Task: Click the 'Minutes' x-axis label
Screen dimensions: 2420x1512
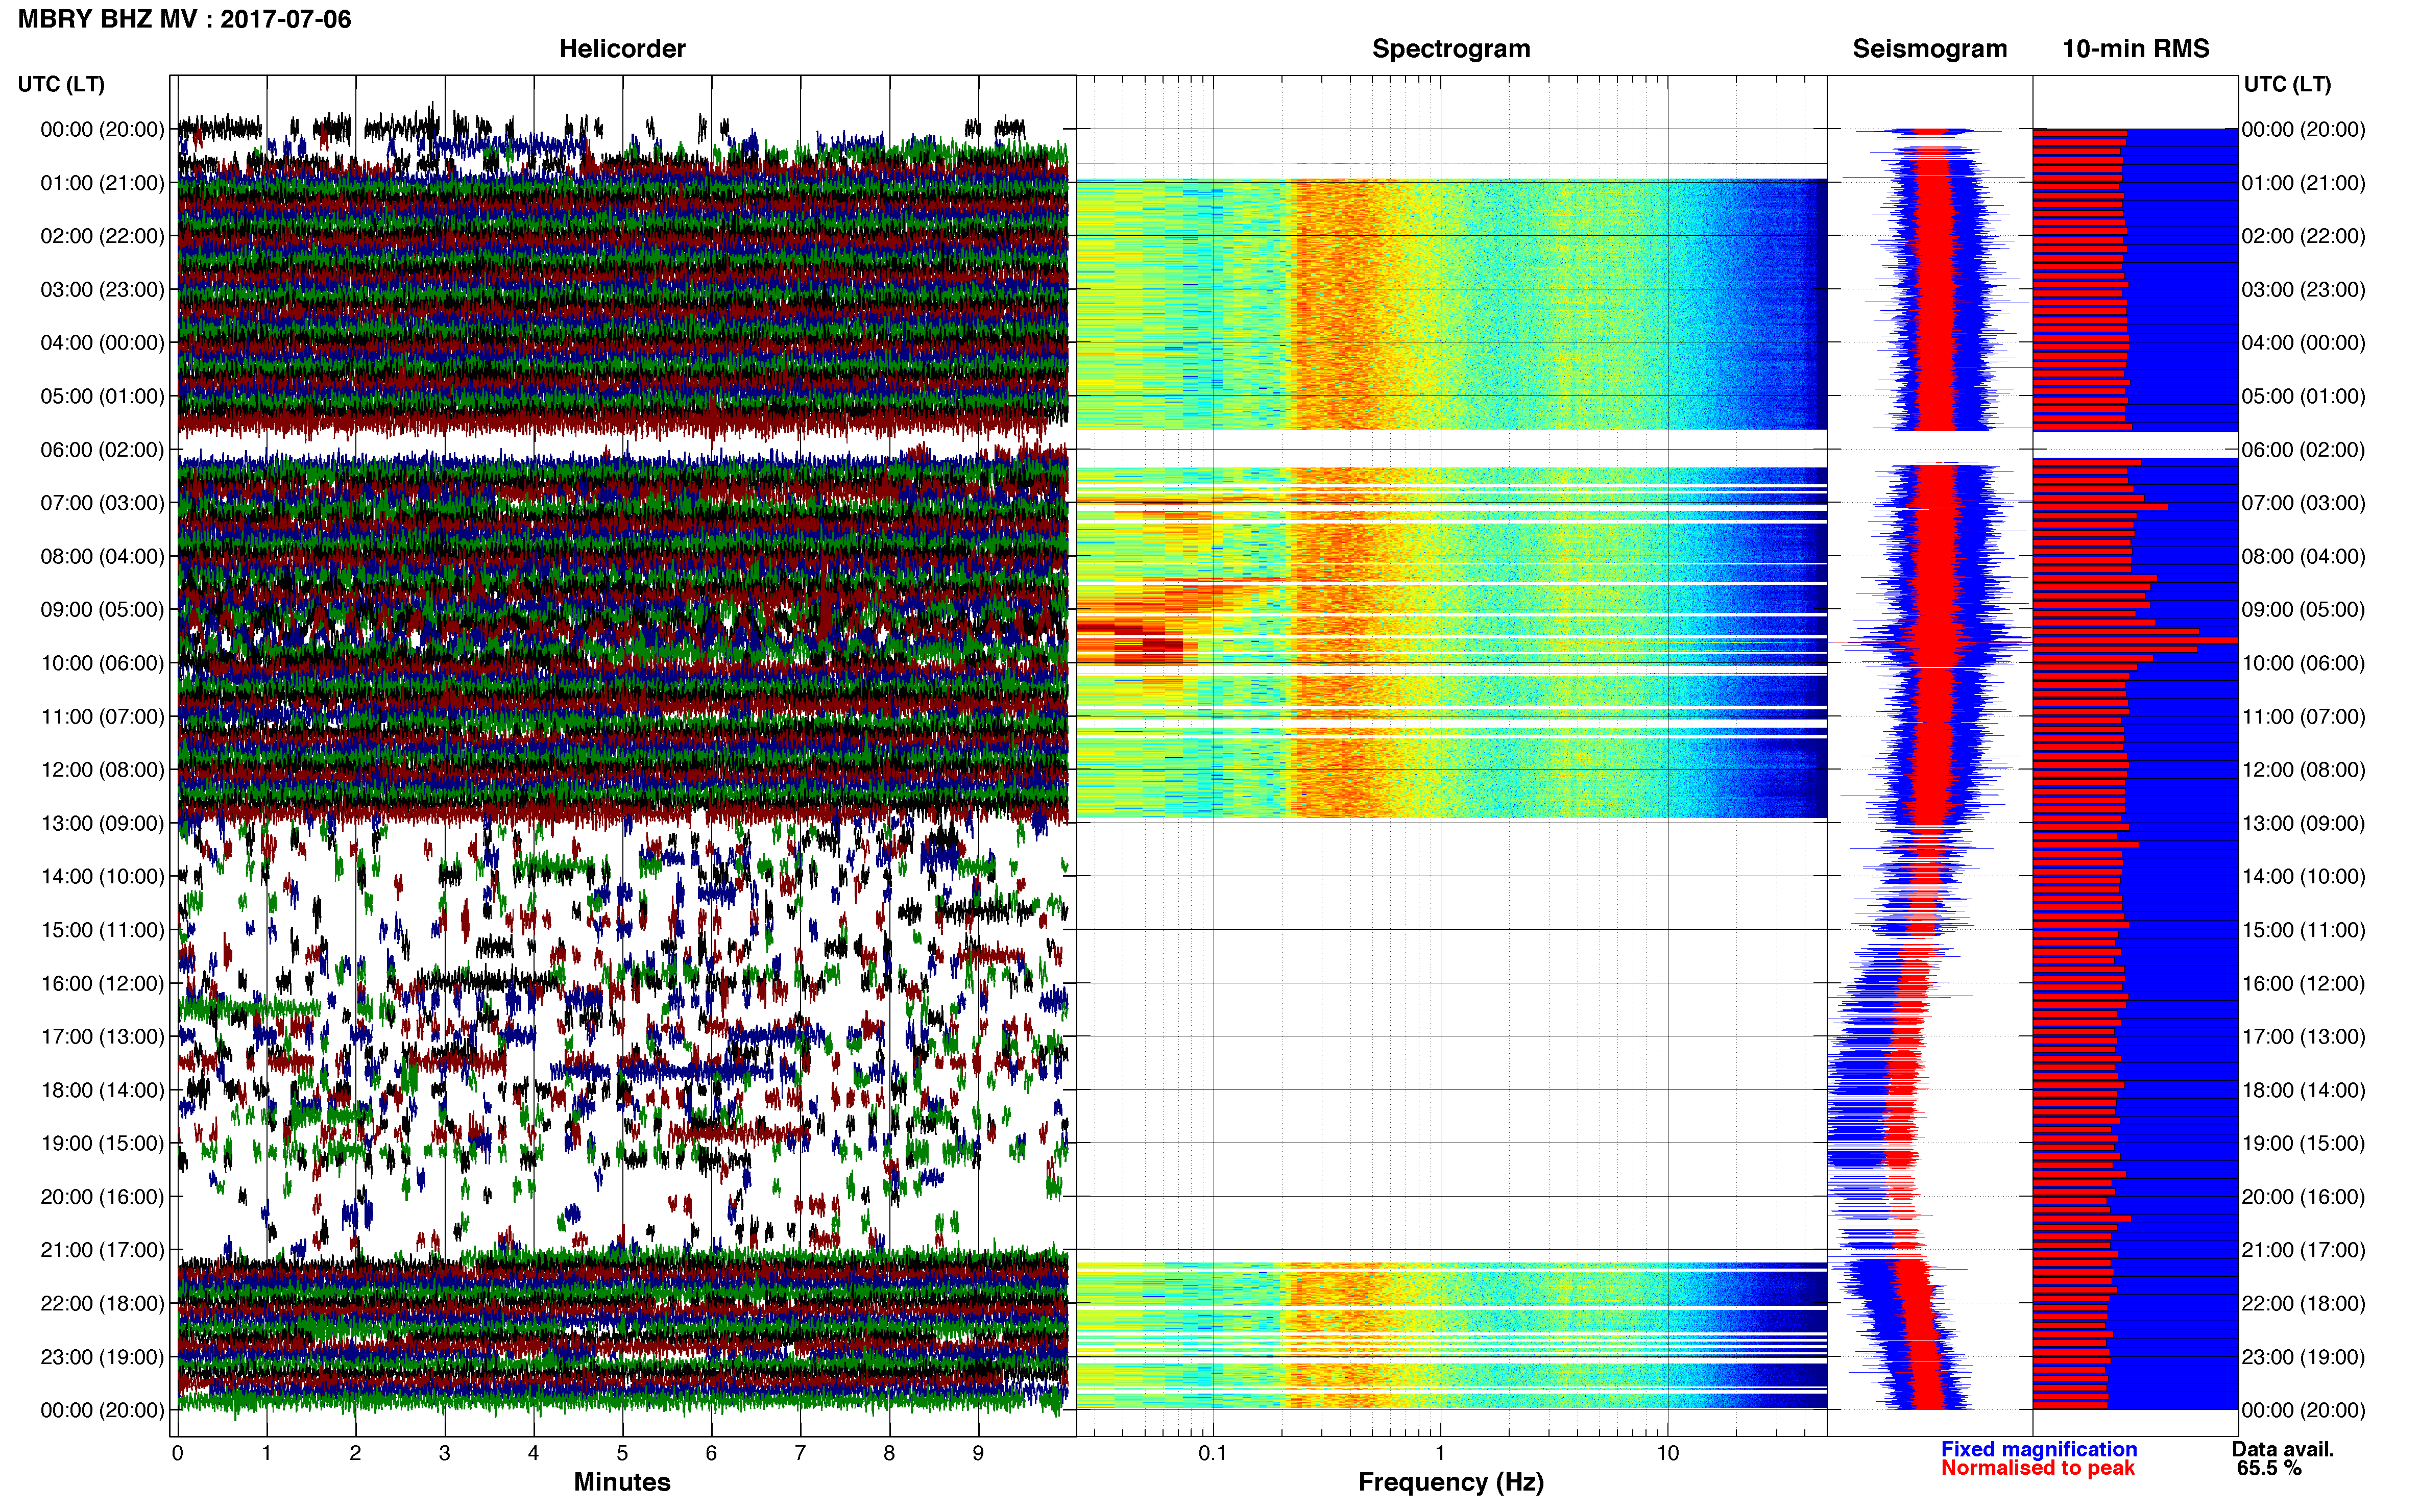Action: tap(622, 1482)
